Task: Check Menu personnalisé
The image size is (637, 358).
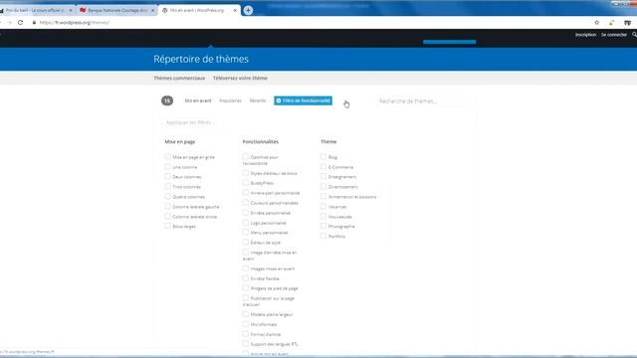Action: click(x=246, y=233)
